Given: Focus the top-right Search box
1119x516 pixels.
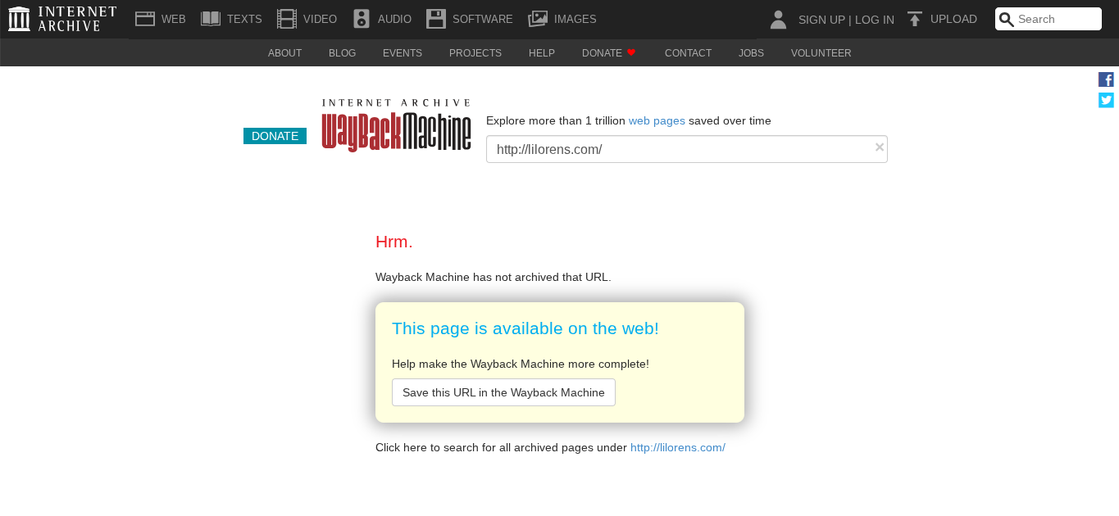Looking at the screenshot, I should [1048, 19].
